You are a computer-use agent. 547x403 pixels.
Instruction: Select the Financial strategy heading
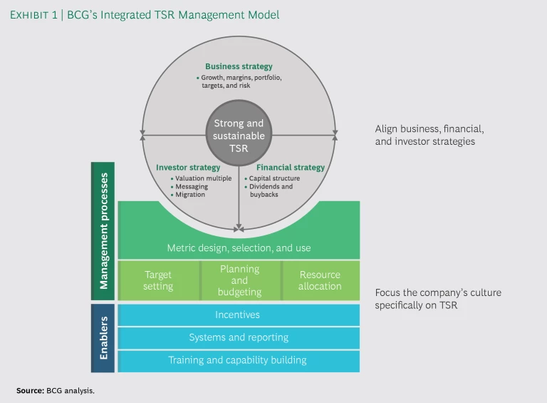290,168
